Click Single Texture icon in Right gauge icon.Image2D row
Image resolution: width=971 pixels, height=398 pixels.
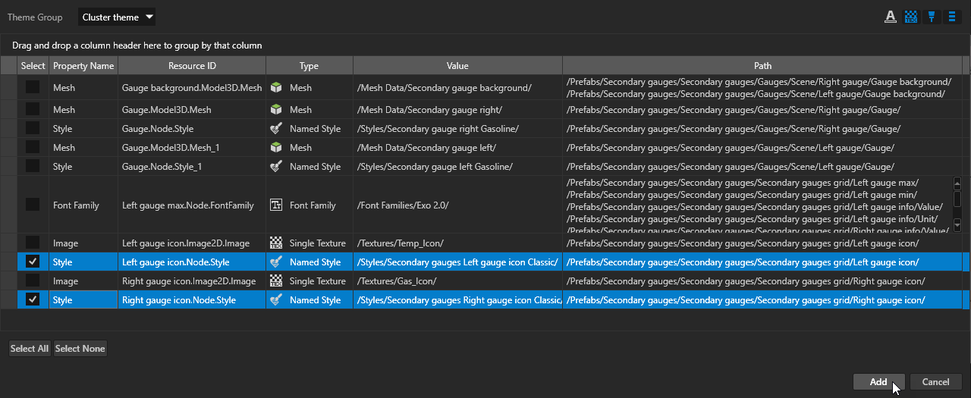[x=276, y=281]
